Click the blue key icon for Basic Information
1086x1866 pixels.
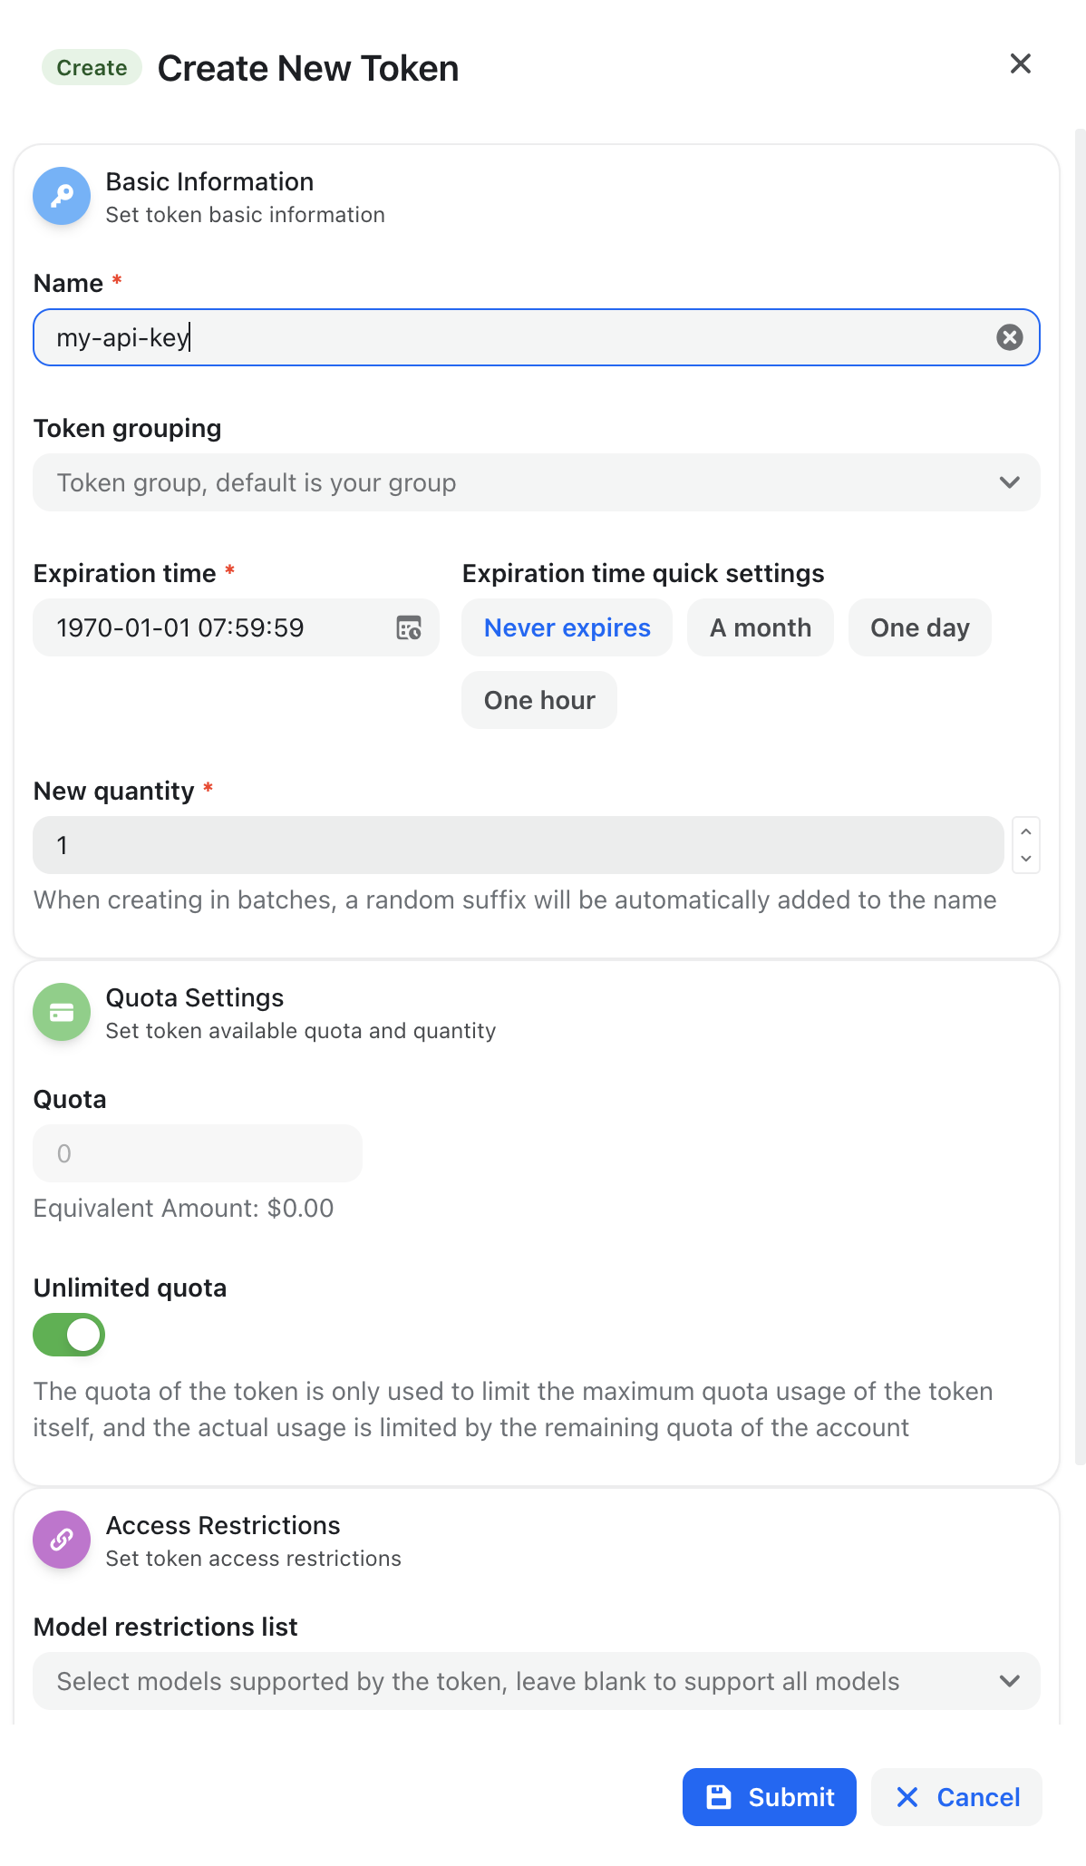point(62,196)
